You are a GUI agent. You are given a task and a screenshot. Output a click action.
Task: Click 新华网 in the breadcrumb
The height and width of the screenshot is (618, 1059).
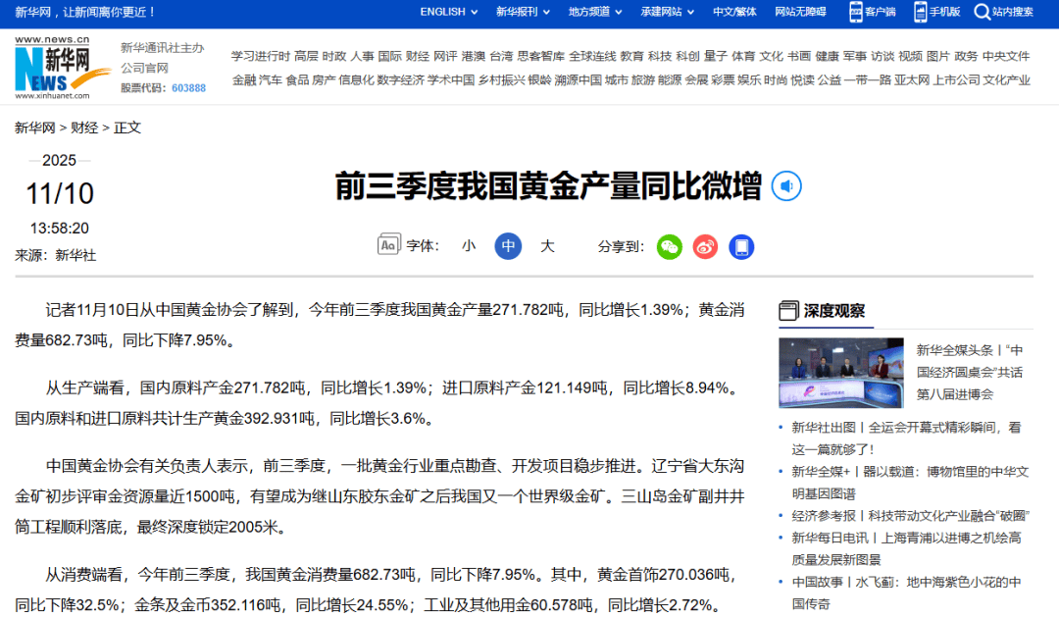(34, 128)
